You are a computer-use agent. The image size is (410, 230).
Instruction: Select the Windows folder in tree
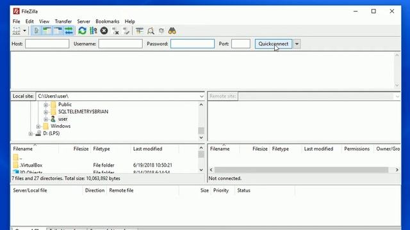coord(60,126)
